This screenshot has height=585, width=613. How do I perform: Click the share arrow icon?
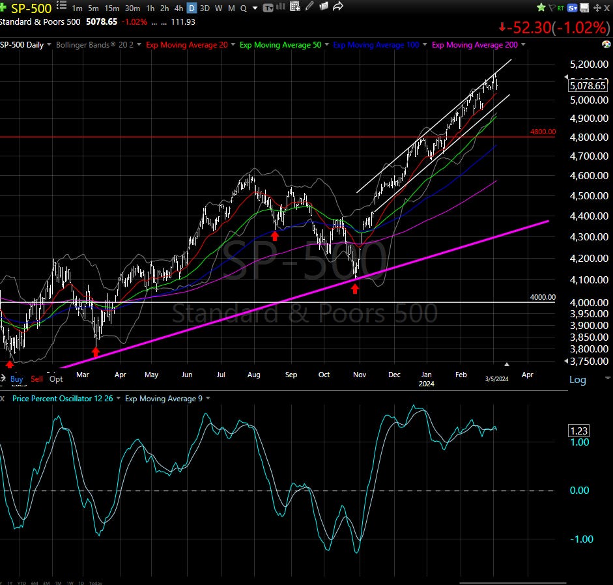338,7
